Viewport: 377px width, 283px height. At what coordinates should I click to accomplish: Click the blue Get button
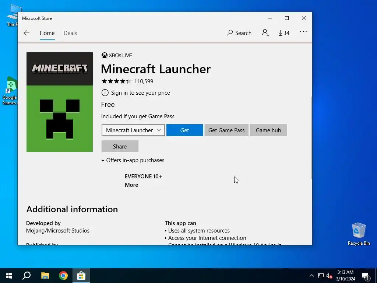coord(185,130)
